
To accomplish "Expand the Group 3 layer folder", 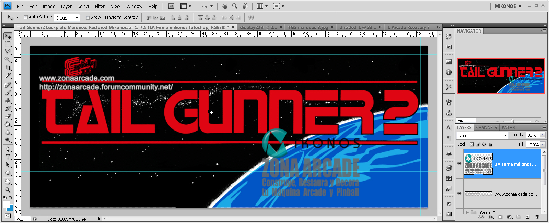I will (467, 213).
